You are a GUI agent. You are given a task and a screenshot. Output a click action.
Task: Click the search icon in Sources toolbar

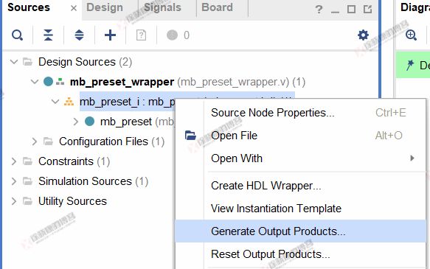17,35
